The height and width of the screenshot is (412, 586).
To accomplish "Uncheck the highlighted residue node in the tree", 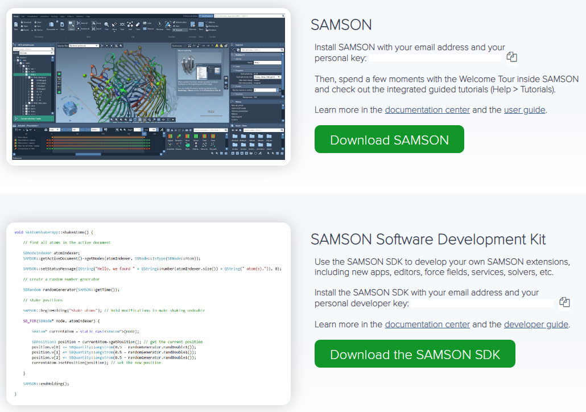I will point(26,75).
